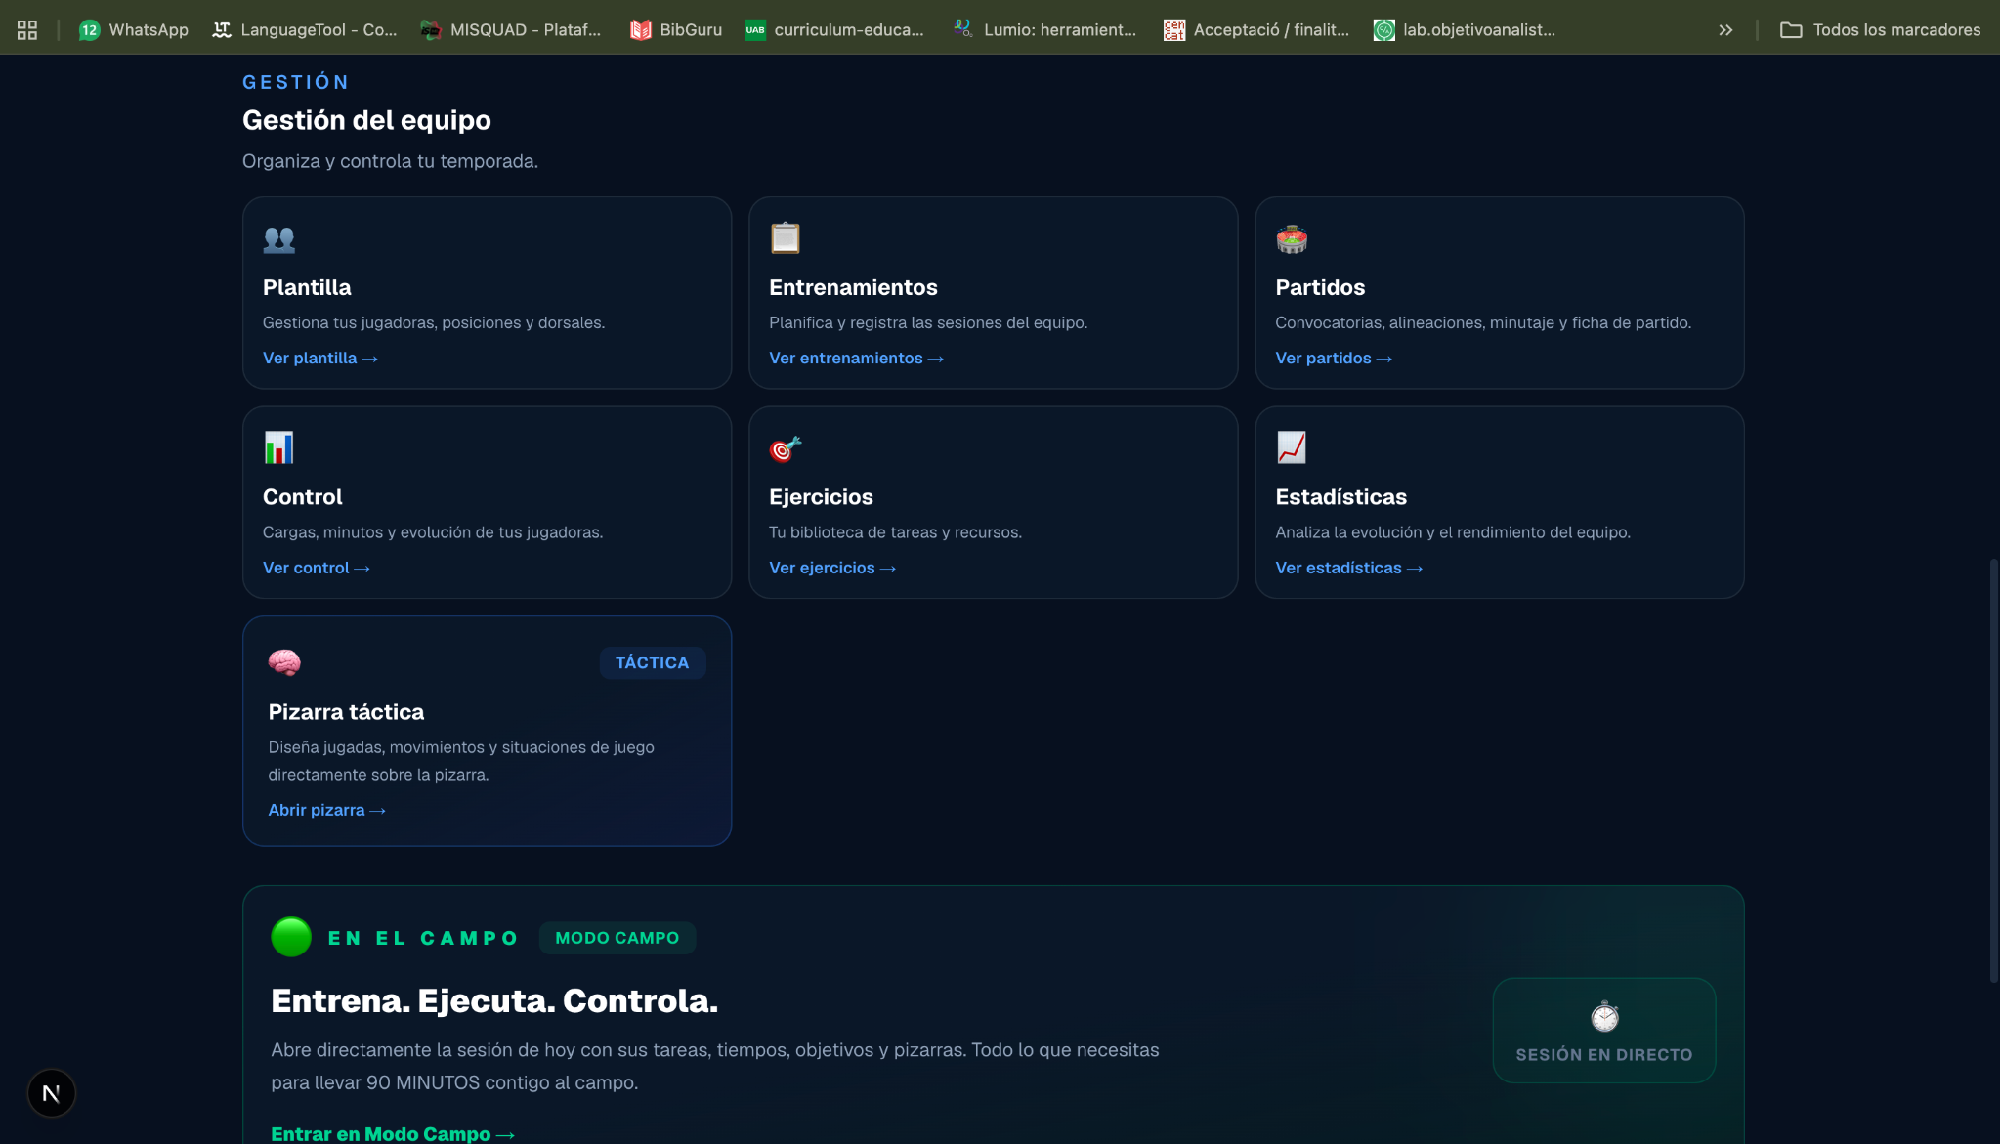
Task: Click the MODO CAMPO badge
Action: [617, 938]
